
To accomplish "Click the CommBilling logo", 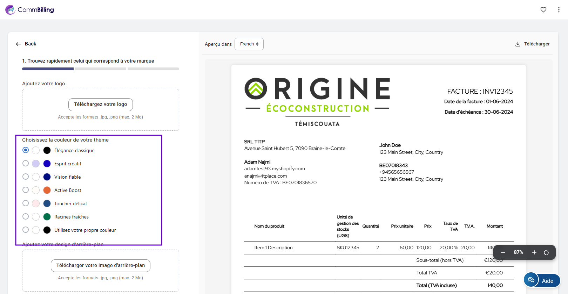I will [x=30, y=10].
